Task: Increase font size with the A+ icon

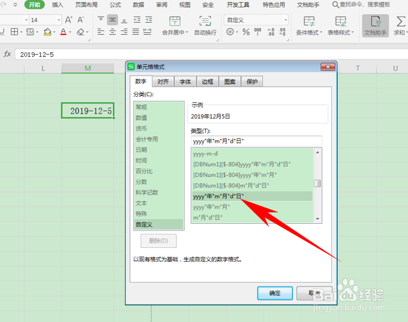Action: point(69,20)
